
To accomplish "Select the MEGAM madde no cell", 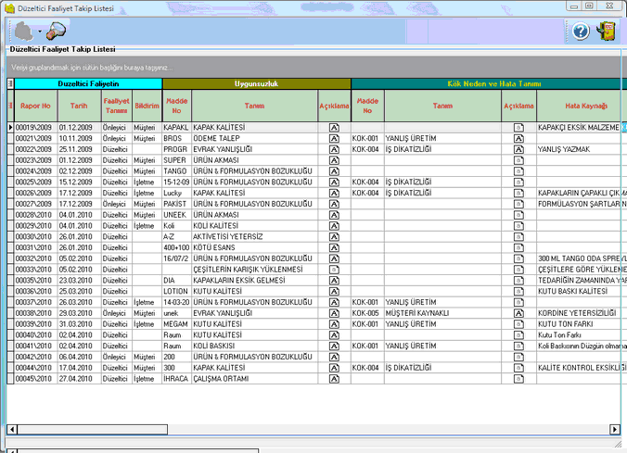I will [177, 324].
